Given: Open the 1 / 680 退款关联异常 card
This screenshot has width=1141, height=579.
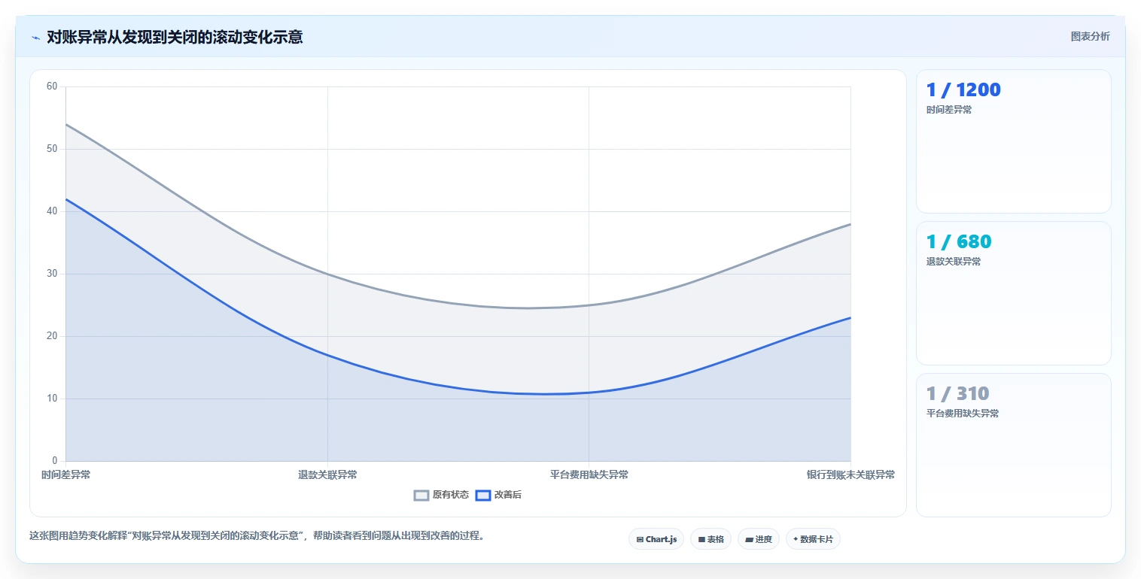Looking at the screenshot, I should [1013, 293].
